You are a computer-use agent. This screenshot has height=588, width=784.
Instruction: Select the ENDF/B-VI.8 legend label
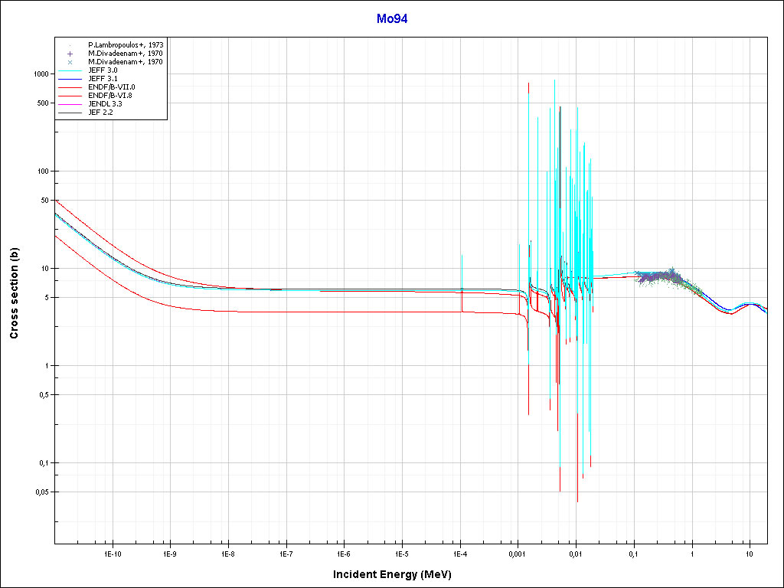pos(111,95)
